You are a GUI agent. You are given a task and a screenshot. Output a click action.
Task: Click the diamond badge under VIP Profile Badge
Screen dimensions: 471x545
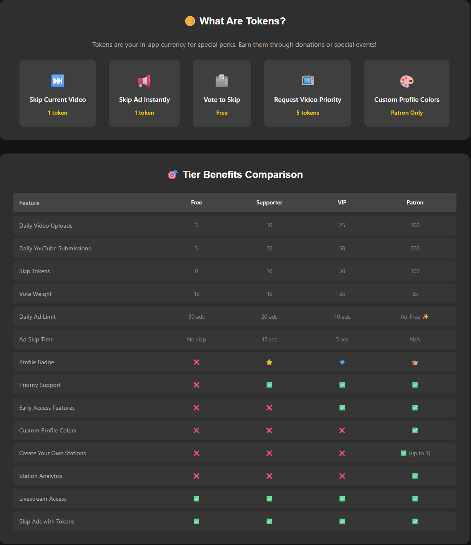342,362
